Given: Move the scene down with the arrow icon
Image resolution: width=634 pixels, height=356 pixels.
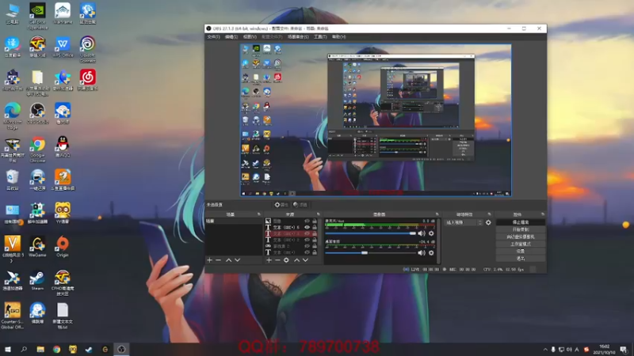Looking at the screenshot, I should coord(237,260).
